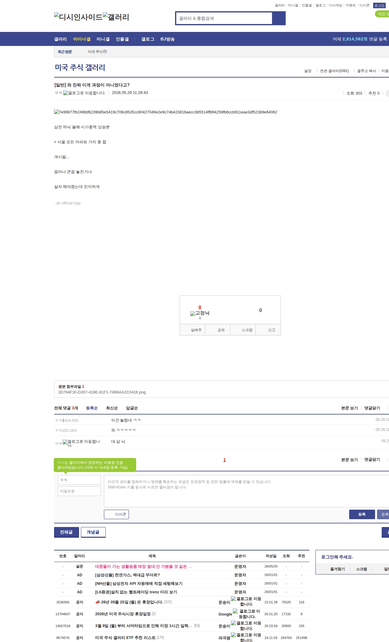
Task: Click the 이벤트 top link
Action: (x=351, y=5)
